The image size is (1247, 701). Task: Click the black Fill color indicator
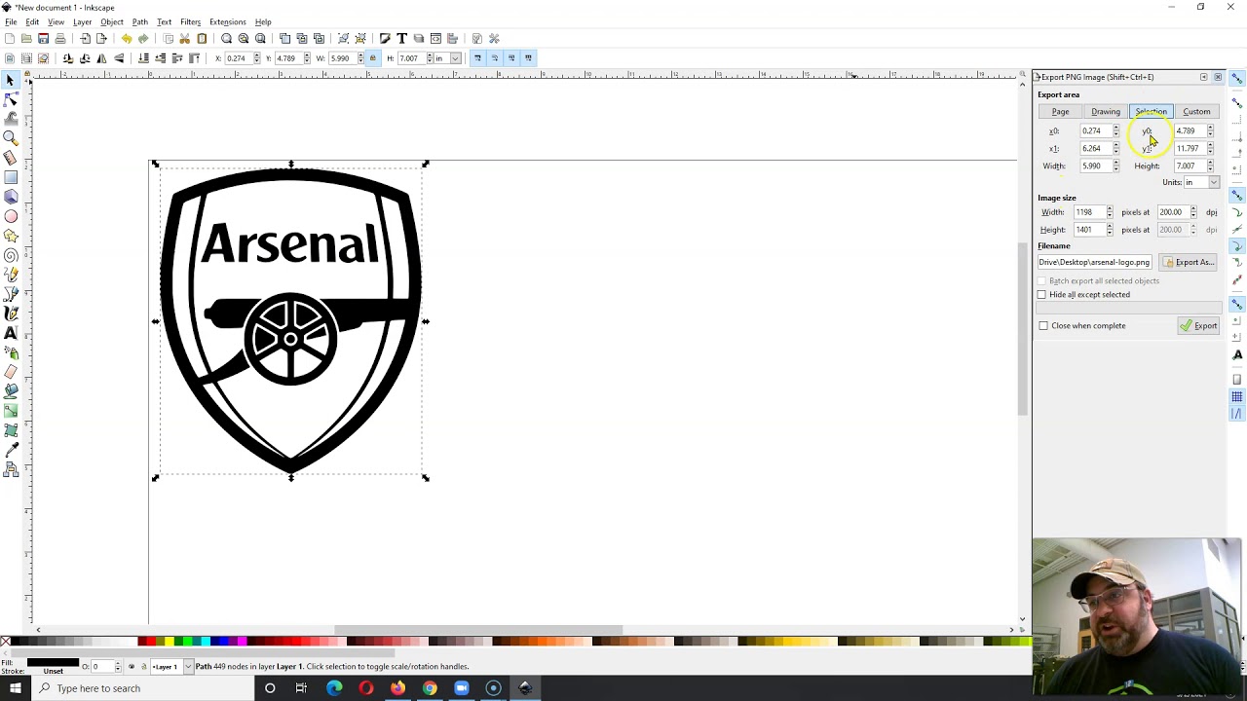(53, 662)
